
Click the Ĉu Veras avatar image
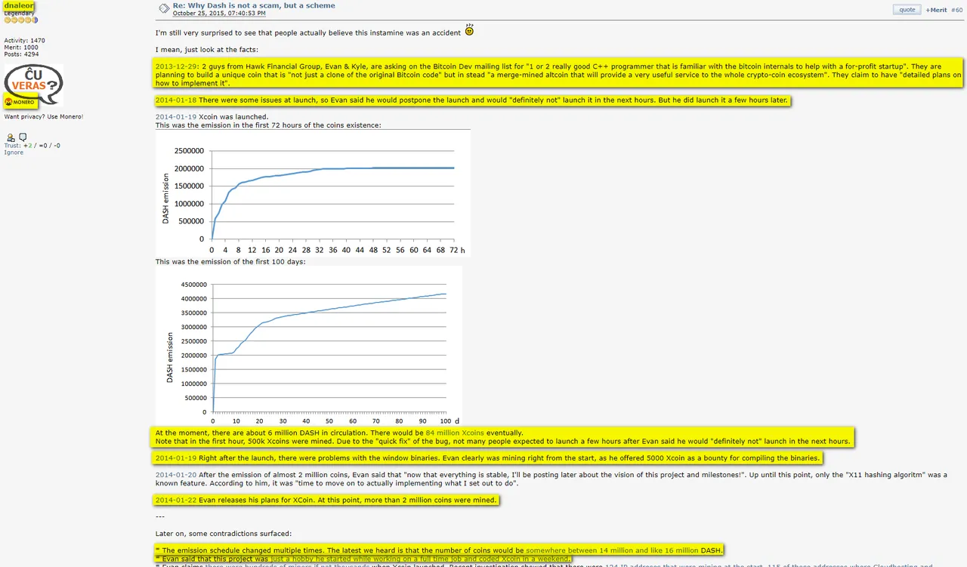[33, 85]
